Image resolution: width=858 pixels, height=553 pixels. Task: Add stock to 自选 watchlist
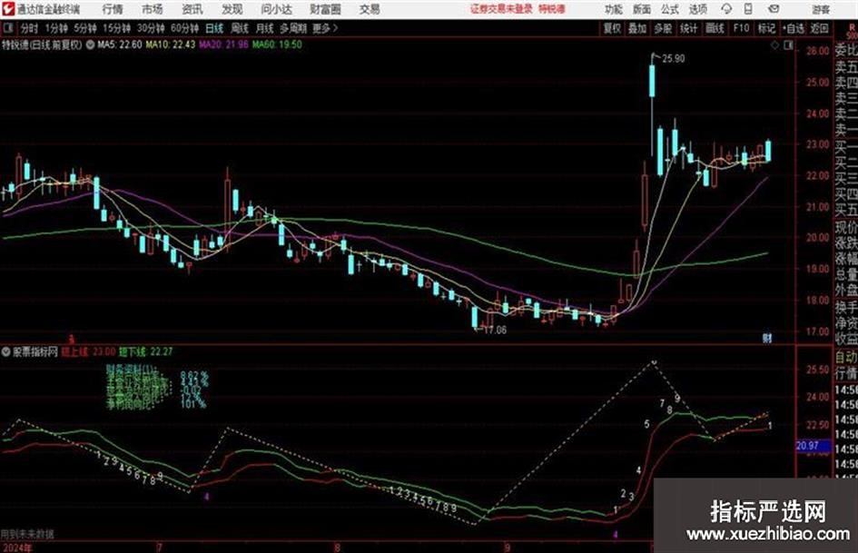tap(793, 28)
